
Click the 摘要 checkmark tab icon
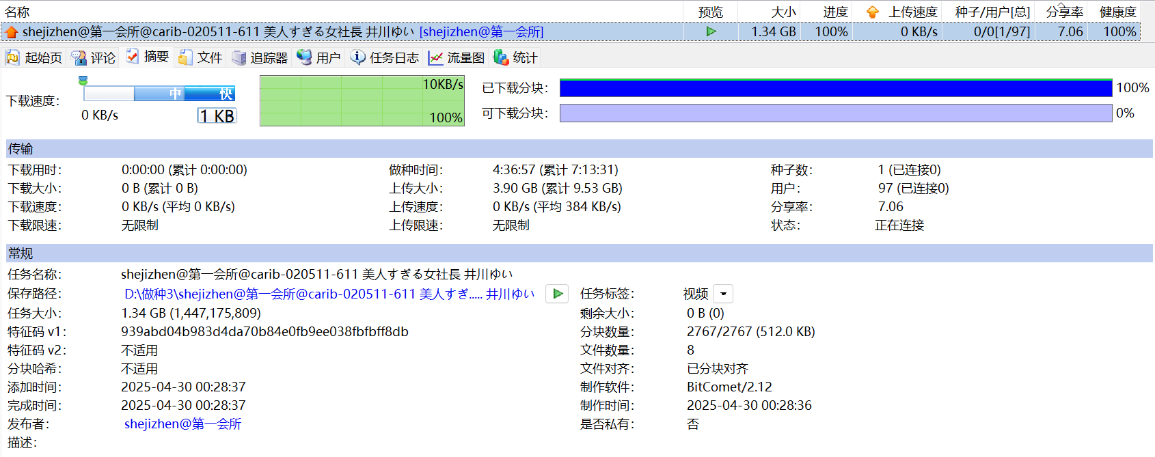133,57
